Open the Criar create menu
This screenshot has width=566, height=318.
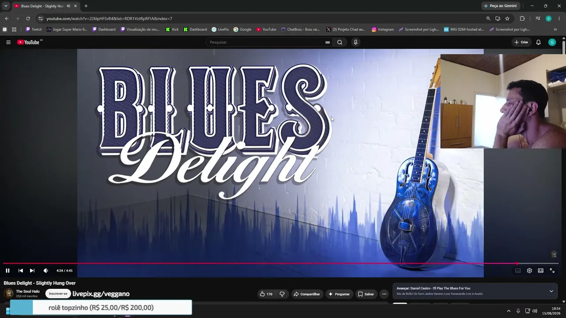coord(521,42)
